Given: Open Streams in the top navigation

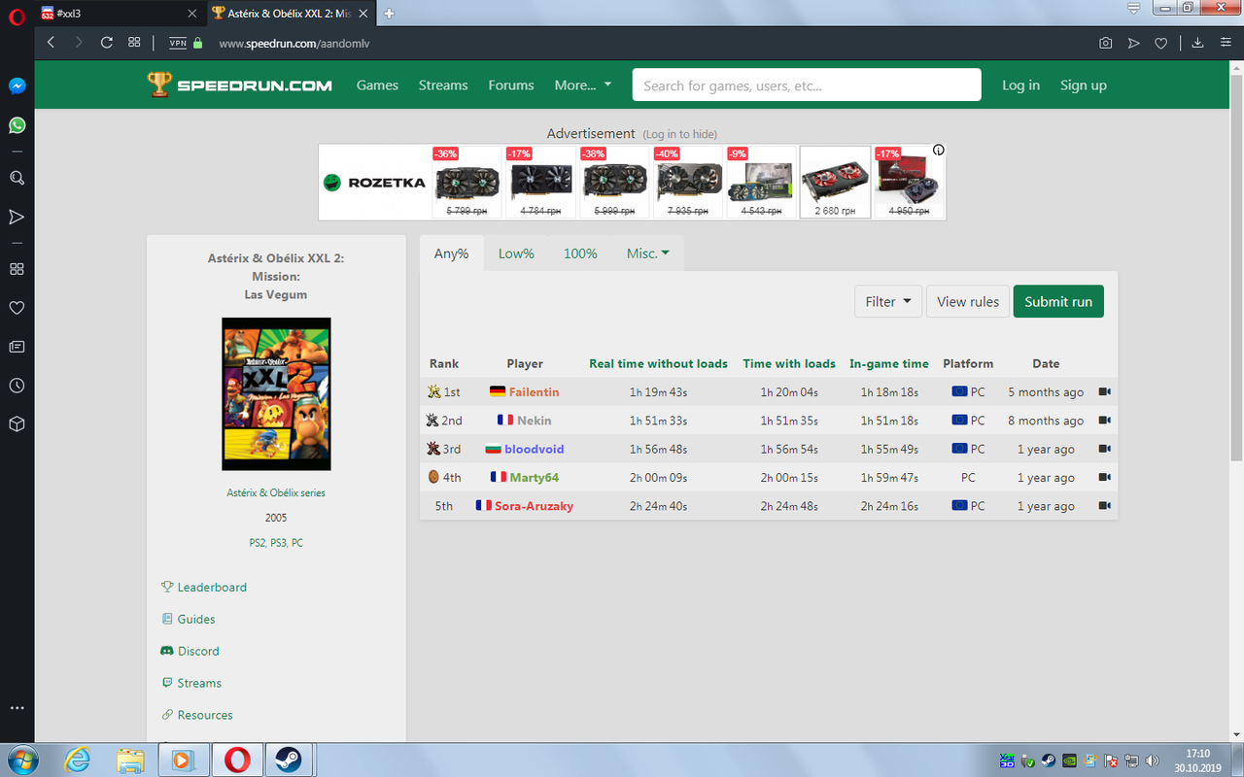Looking at the screenshot, I should (443, 85).
